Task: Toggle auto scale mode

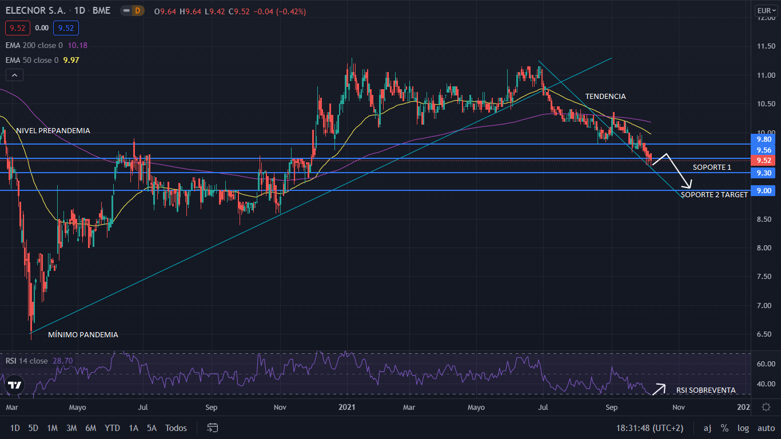Action: 766,428
